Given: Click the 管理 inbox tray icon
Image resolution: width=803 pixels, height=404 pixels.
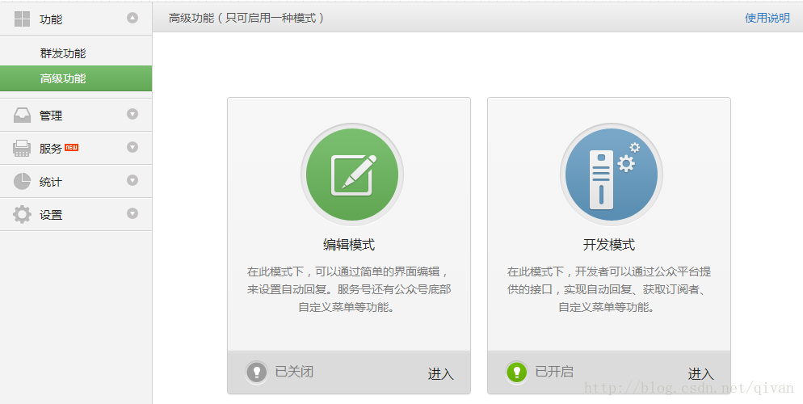Looking at the screenshot, I should (22, 116).
